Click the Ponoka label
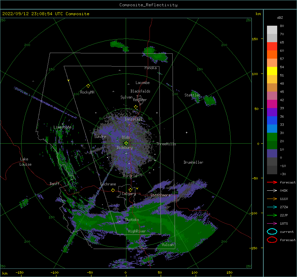The image size is (297, 277). (150, 68)
